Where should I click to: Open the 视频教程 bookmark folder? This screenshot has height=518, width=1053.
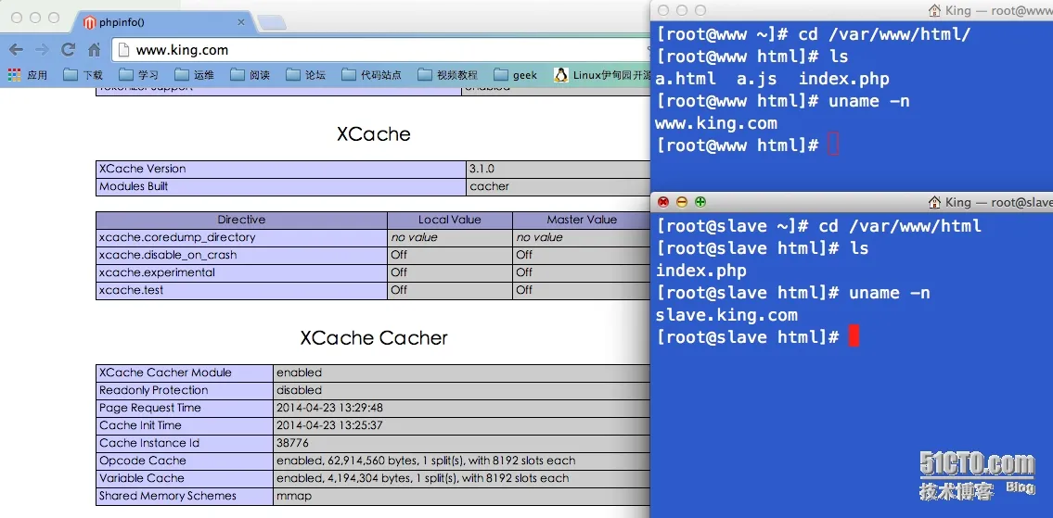448,74
